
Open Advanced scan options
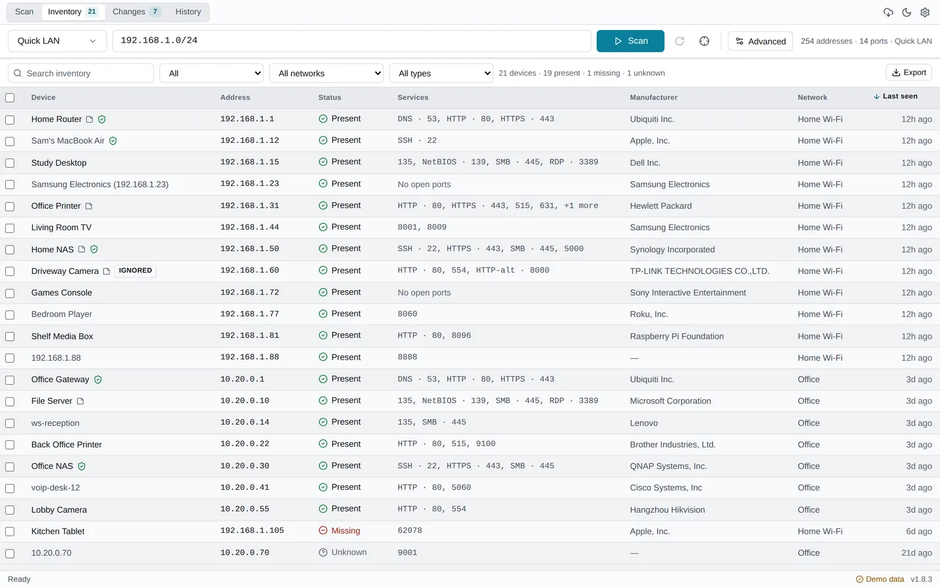760,41
